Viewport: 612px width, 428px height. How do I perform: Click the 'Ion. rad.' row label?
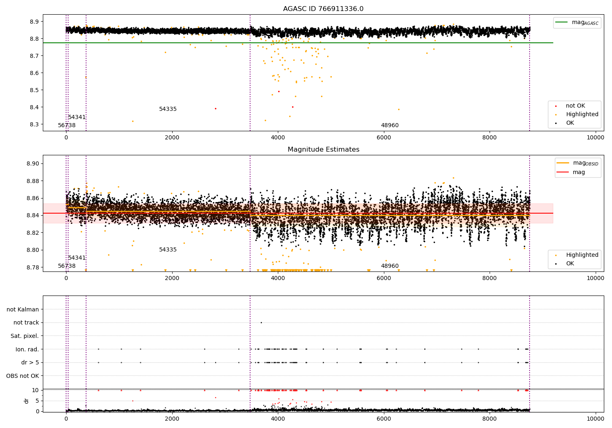coord(27,350)
